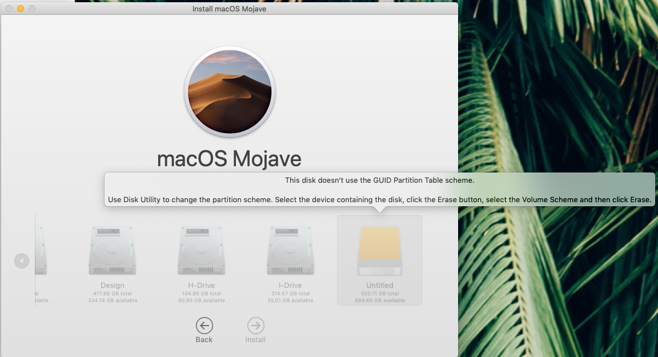658x357 pixels.
Task: Click '314.57 GB total' under I-Drive
Action: (290, 294)
